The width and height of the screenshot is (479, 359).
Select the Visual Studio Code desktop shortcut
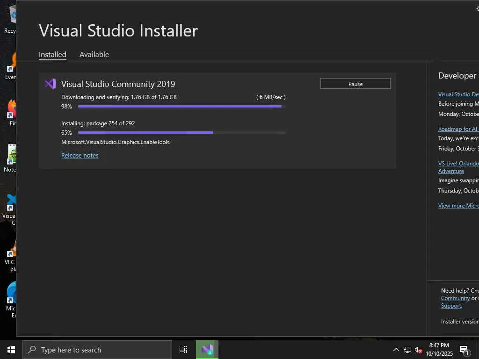click(x=10, y=209)
